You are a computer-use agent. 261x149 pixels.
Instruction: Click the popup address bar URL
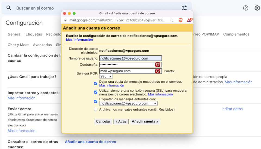[x=117, y=20]
